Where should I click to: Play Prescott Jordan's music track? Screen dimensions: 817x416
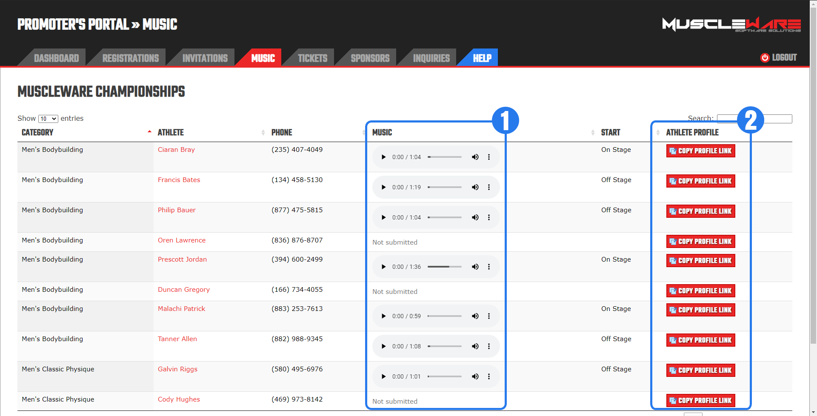click(x=383, y=267)
